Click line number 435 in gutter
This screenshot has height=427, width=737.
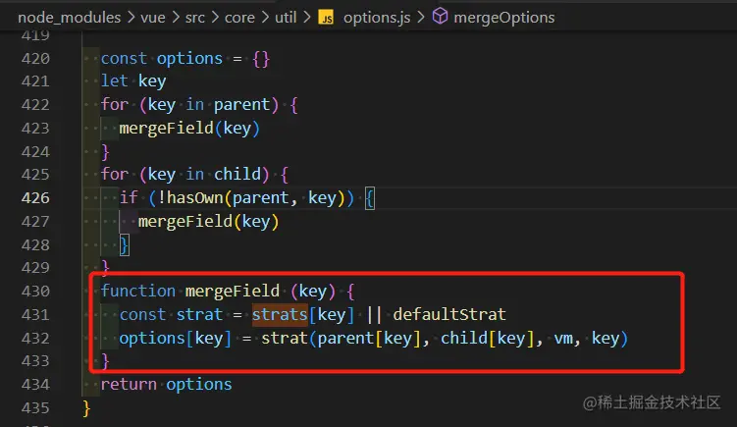click(34, 407)
